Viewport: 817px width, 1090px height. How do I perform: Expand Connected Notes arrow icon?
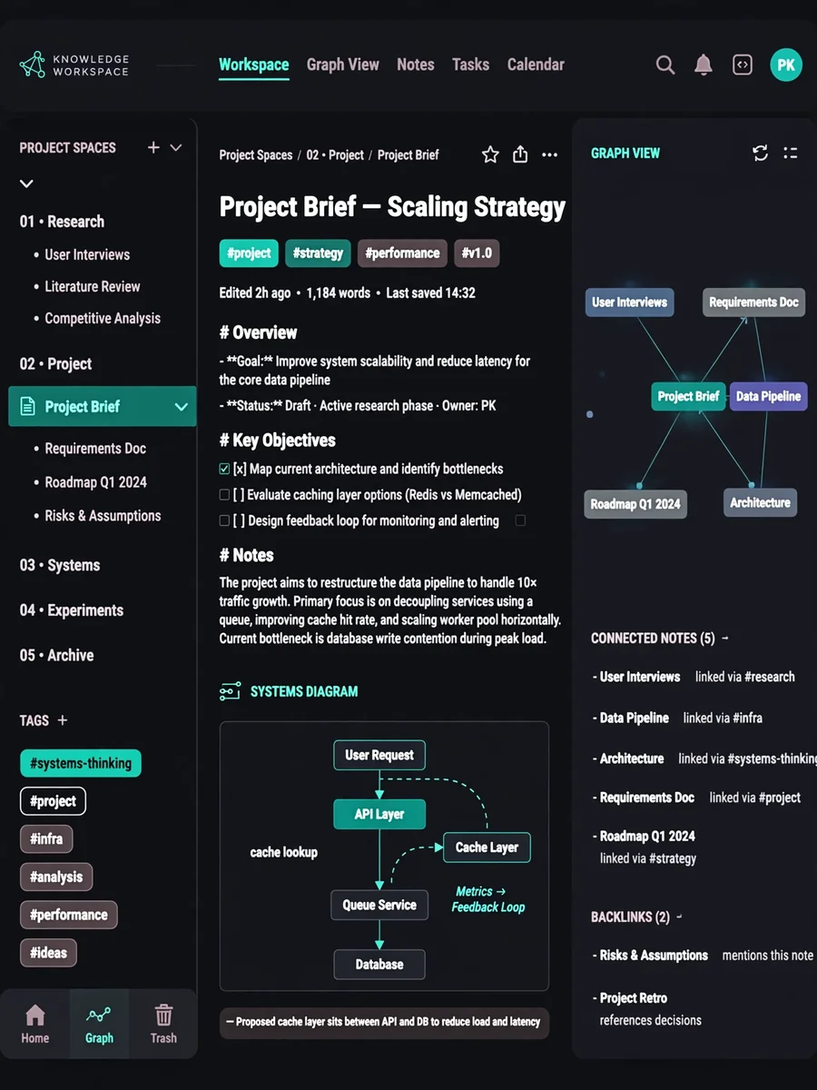click(724, 639)
